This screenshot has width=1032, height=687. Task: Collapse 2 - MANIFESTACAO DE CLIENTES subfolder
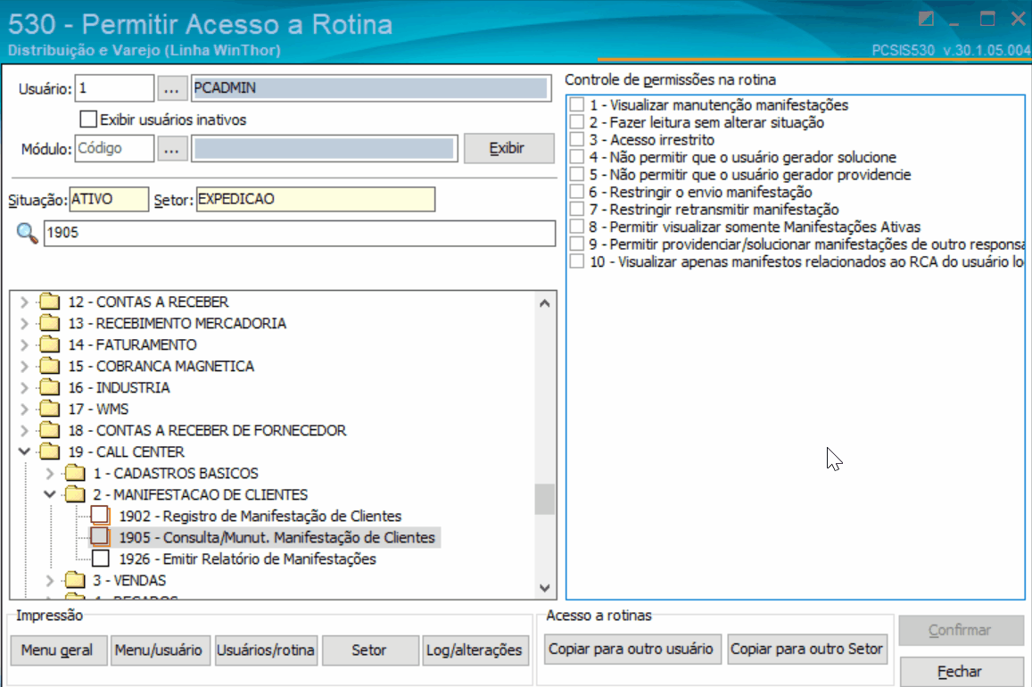click(50, 494)
